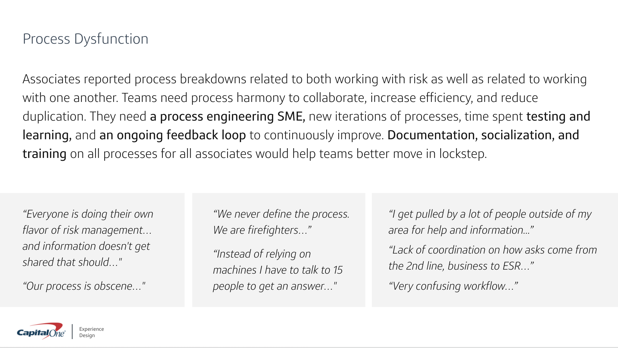The image size is (618, 348).
Task: Click the 'Our process is obscene' quote
Action: coord(84,286)
